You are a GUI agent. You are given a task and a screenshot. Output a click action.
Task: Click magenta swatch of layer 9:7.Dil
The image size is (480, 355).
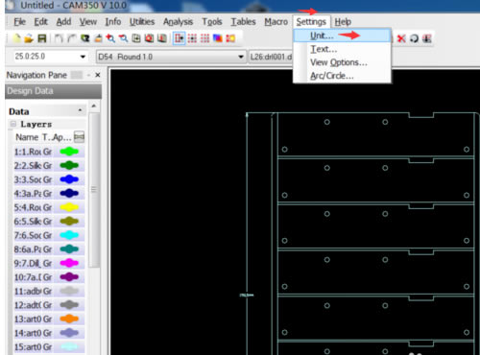point(69,263)
